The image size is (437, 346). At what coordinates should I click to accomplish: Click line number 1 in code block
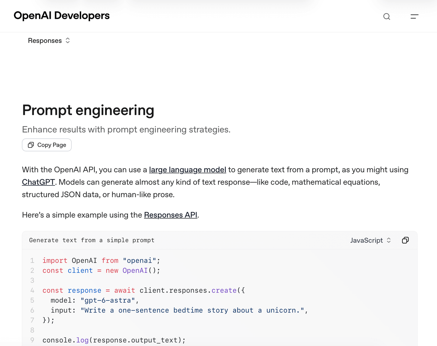click(32, 261)
